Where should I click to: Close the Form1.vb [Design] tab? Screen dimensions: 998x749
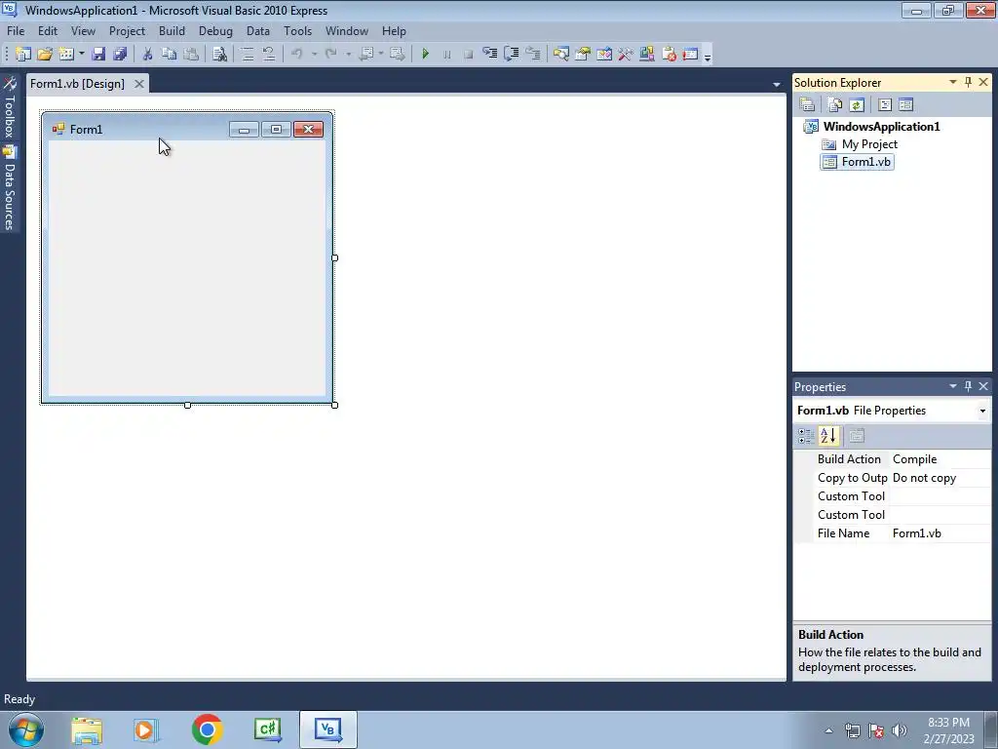pyautogui.click(x=139, y=84)
